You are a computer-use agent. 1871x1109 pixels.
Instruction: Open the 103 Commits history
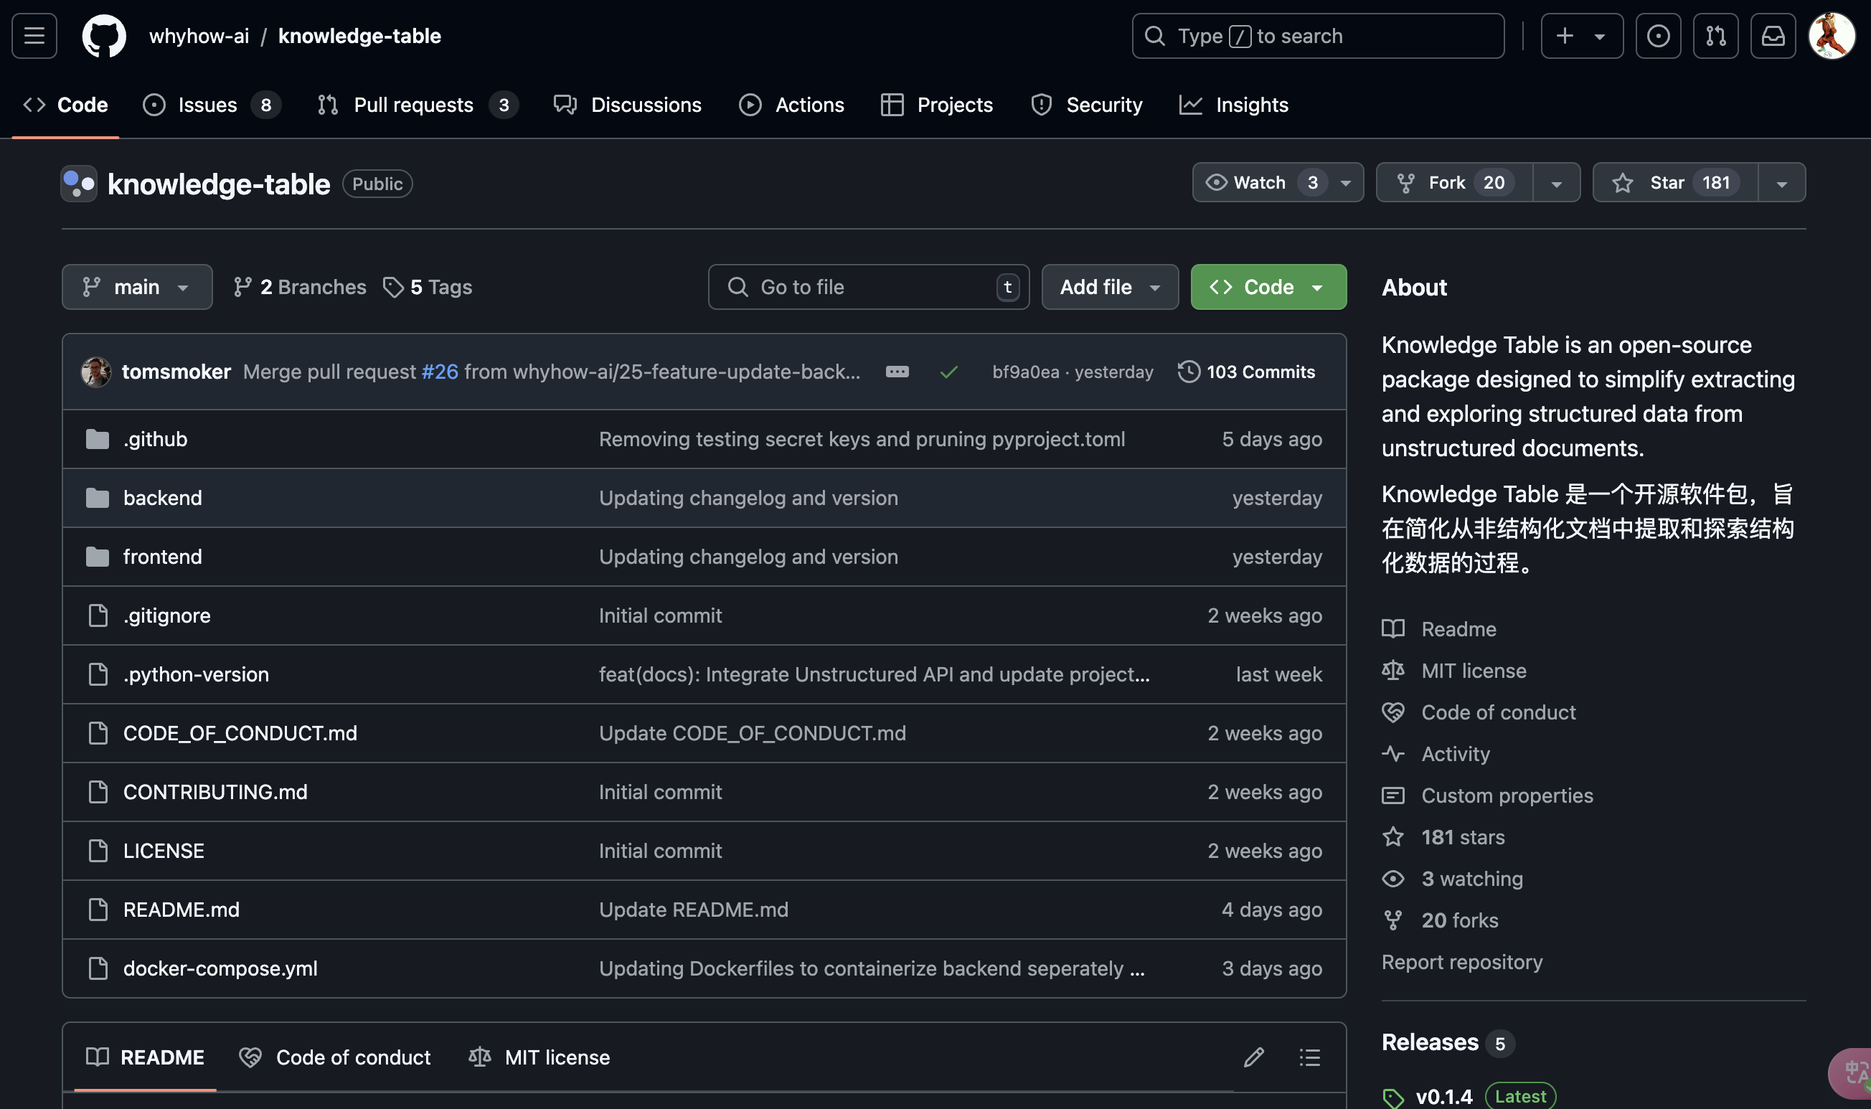click(1246, 372)
